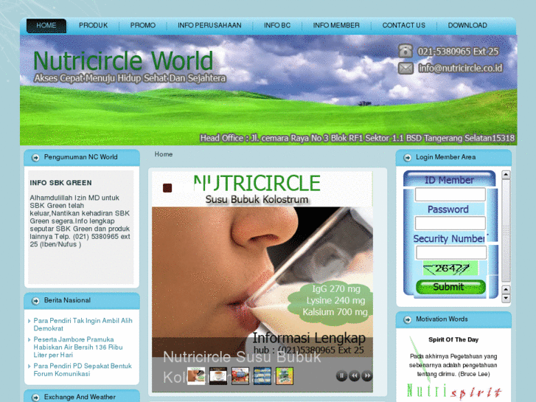Click the Nutrispirit logo image

click(454, 391)
